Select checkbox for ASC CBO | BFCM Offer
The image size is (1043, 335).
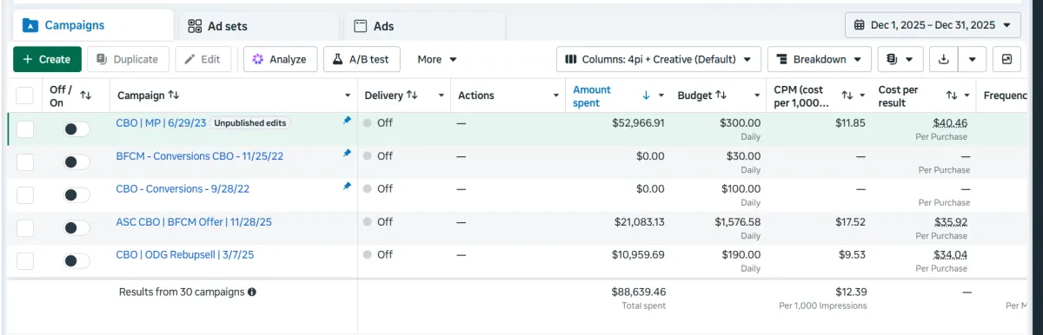click(x=24, y=228)
